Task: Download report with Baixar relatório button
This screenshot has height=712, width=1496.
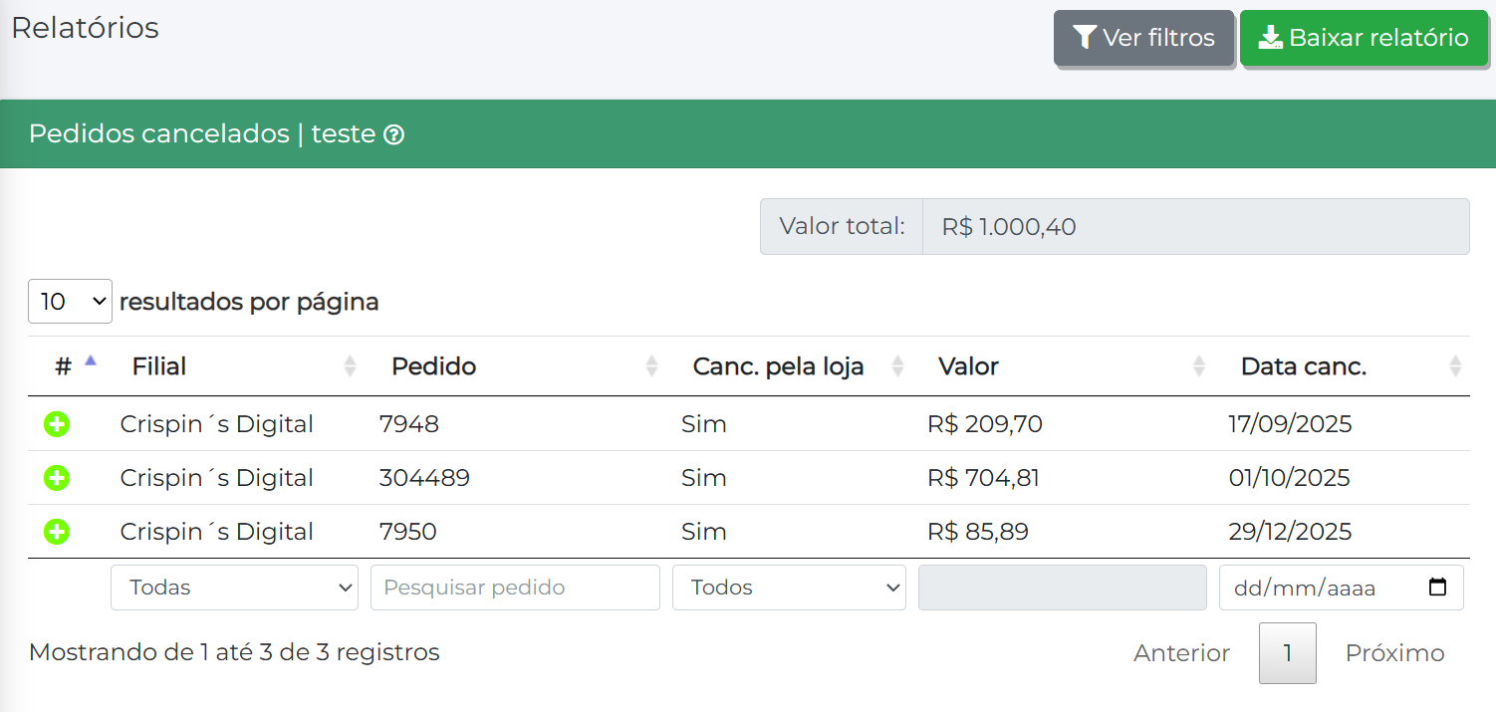Action: click(1363, 38)
